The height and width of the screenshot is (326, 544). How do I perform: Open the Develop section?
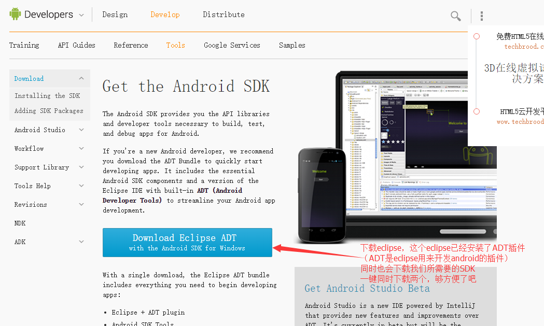click(165, 15)
